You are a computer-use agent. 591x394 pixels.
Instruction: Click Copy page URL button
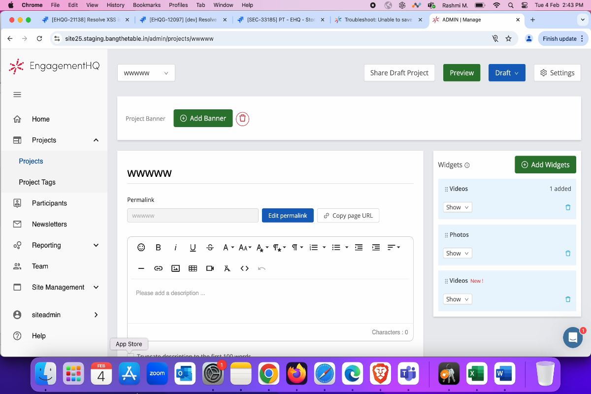[x=348, y=216]
